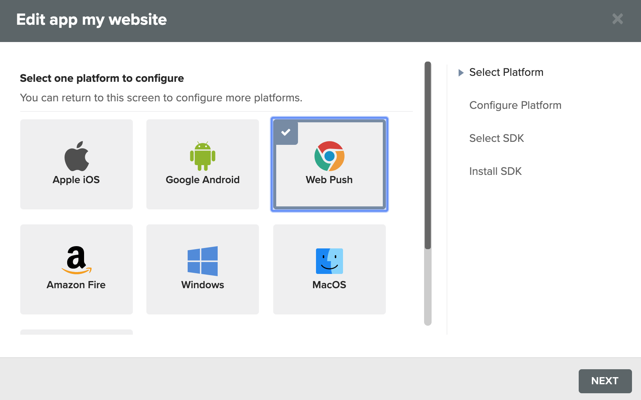Click the 'Select one platform to configure' heading

[x=102, y=78]
